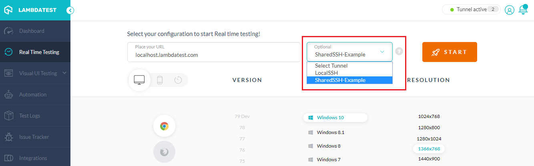This screenshot has height=166, width=534.
Task: Switch to the mobile device icon
Action: tap(160, 80)
